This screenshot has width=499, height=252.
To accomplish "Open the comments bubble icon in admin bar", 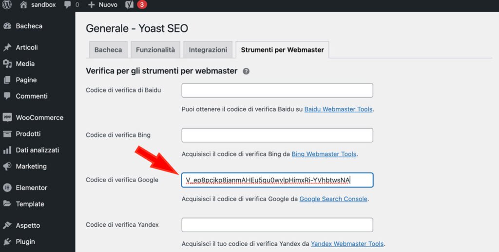I will (67, 5).
